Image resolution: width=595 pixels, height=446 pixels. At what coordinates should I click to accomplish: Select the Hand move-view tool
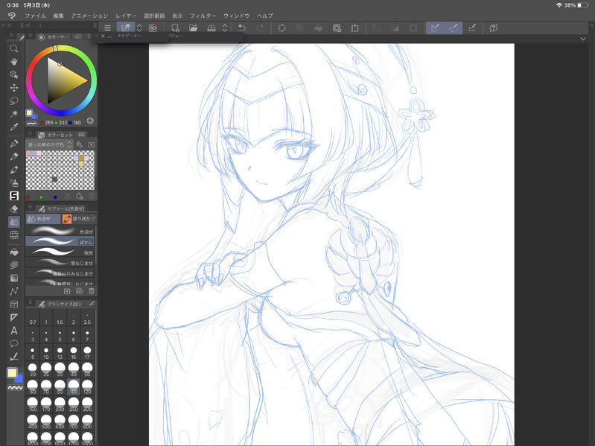coord(14,62)
